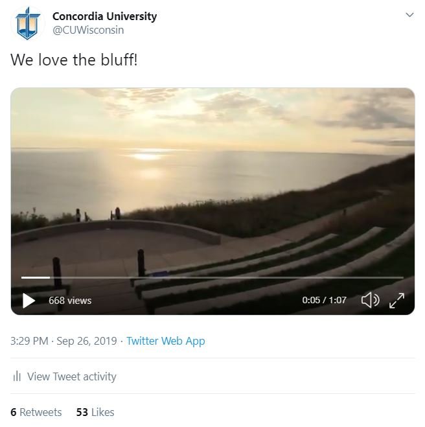Expand the tweet options chevron menu
This screenshot has width=425, height=427.
point(409,15)
